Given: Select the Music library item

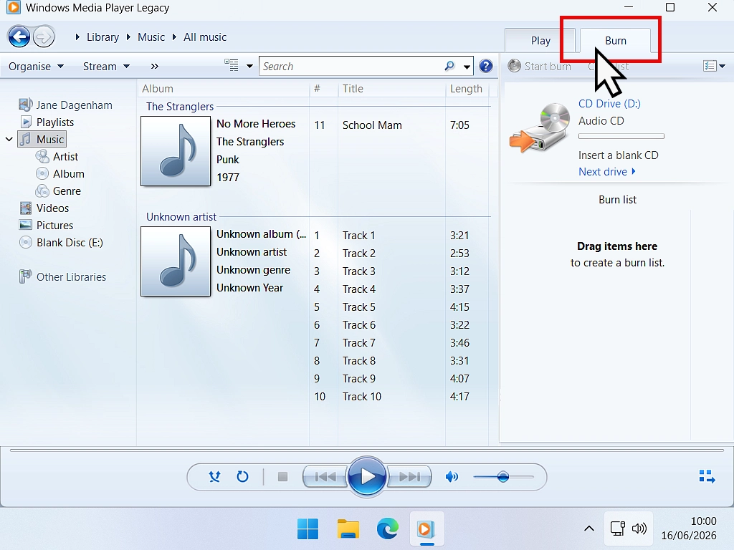Looking at the screenshot, I should pyautogui.click(x=42, y=139).
